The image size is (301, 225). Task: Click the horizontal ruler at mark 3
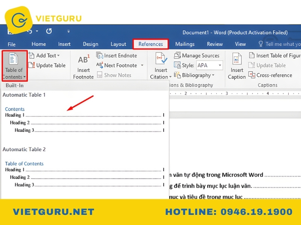click(227, 93)
